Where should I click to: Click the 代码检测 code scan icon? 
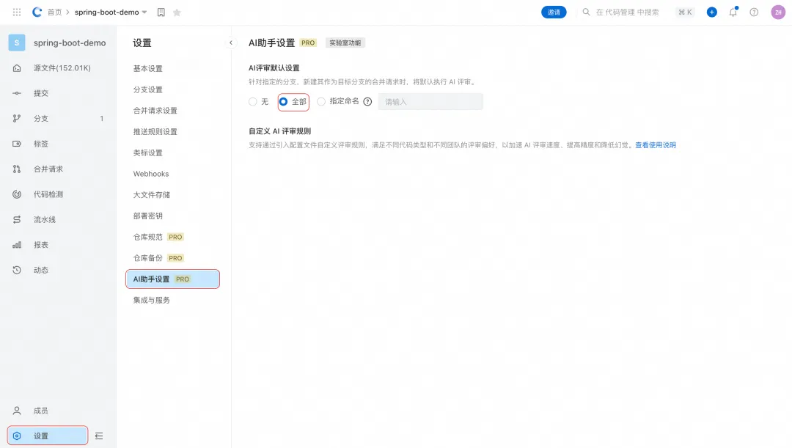click(x=17, y=194)
